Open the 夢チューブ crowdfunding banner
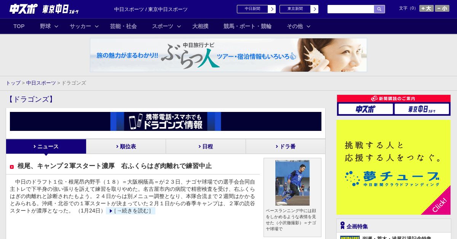 point(393,167)
